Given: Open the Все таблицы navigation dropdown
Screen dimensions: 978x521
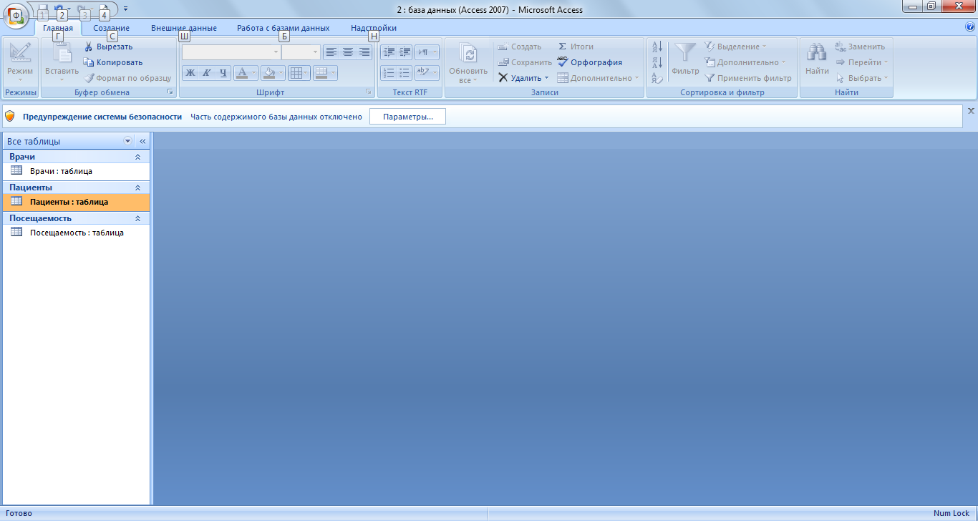Looking at the screenshot, I should 128,142.
